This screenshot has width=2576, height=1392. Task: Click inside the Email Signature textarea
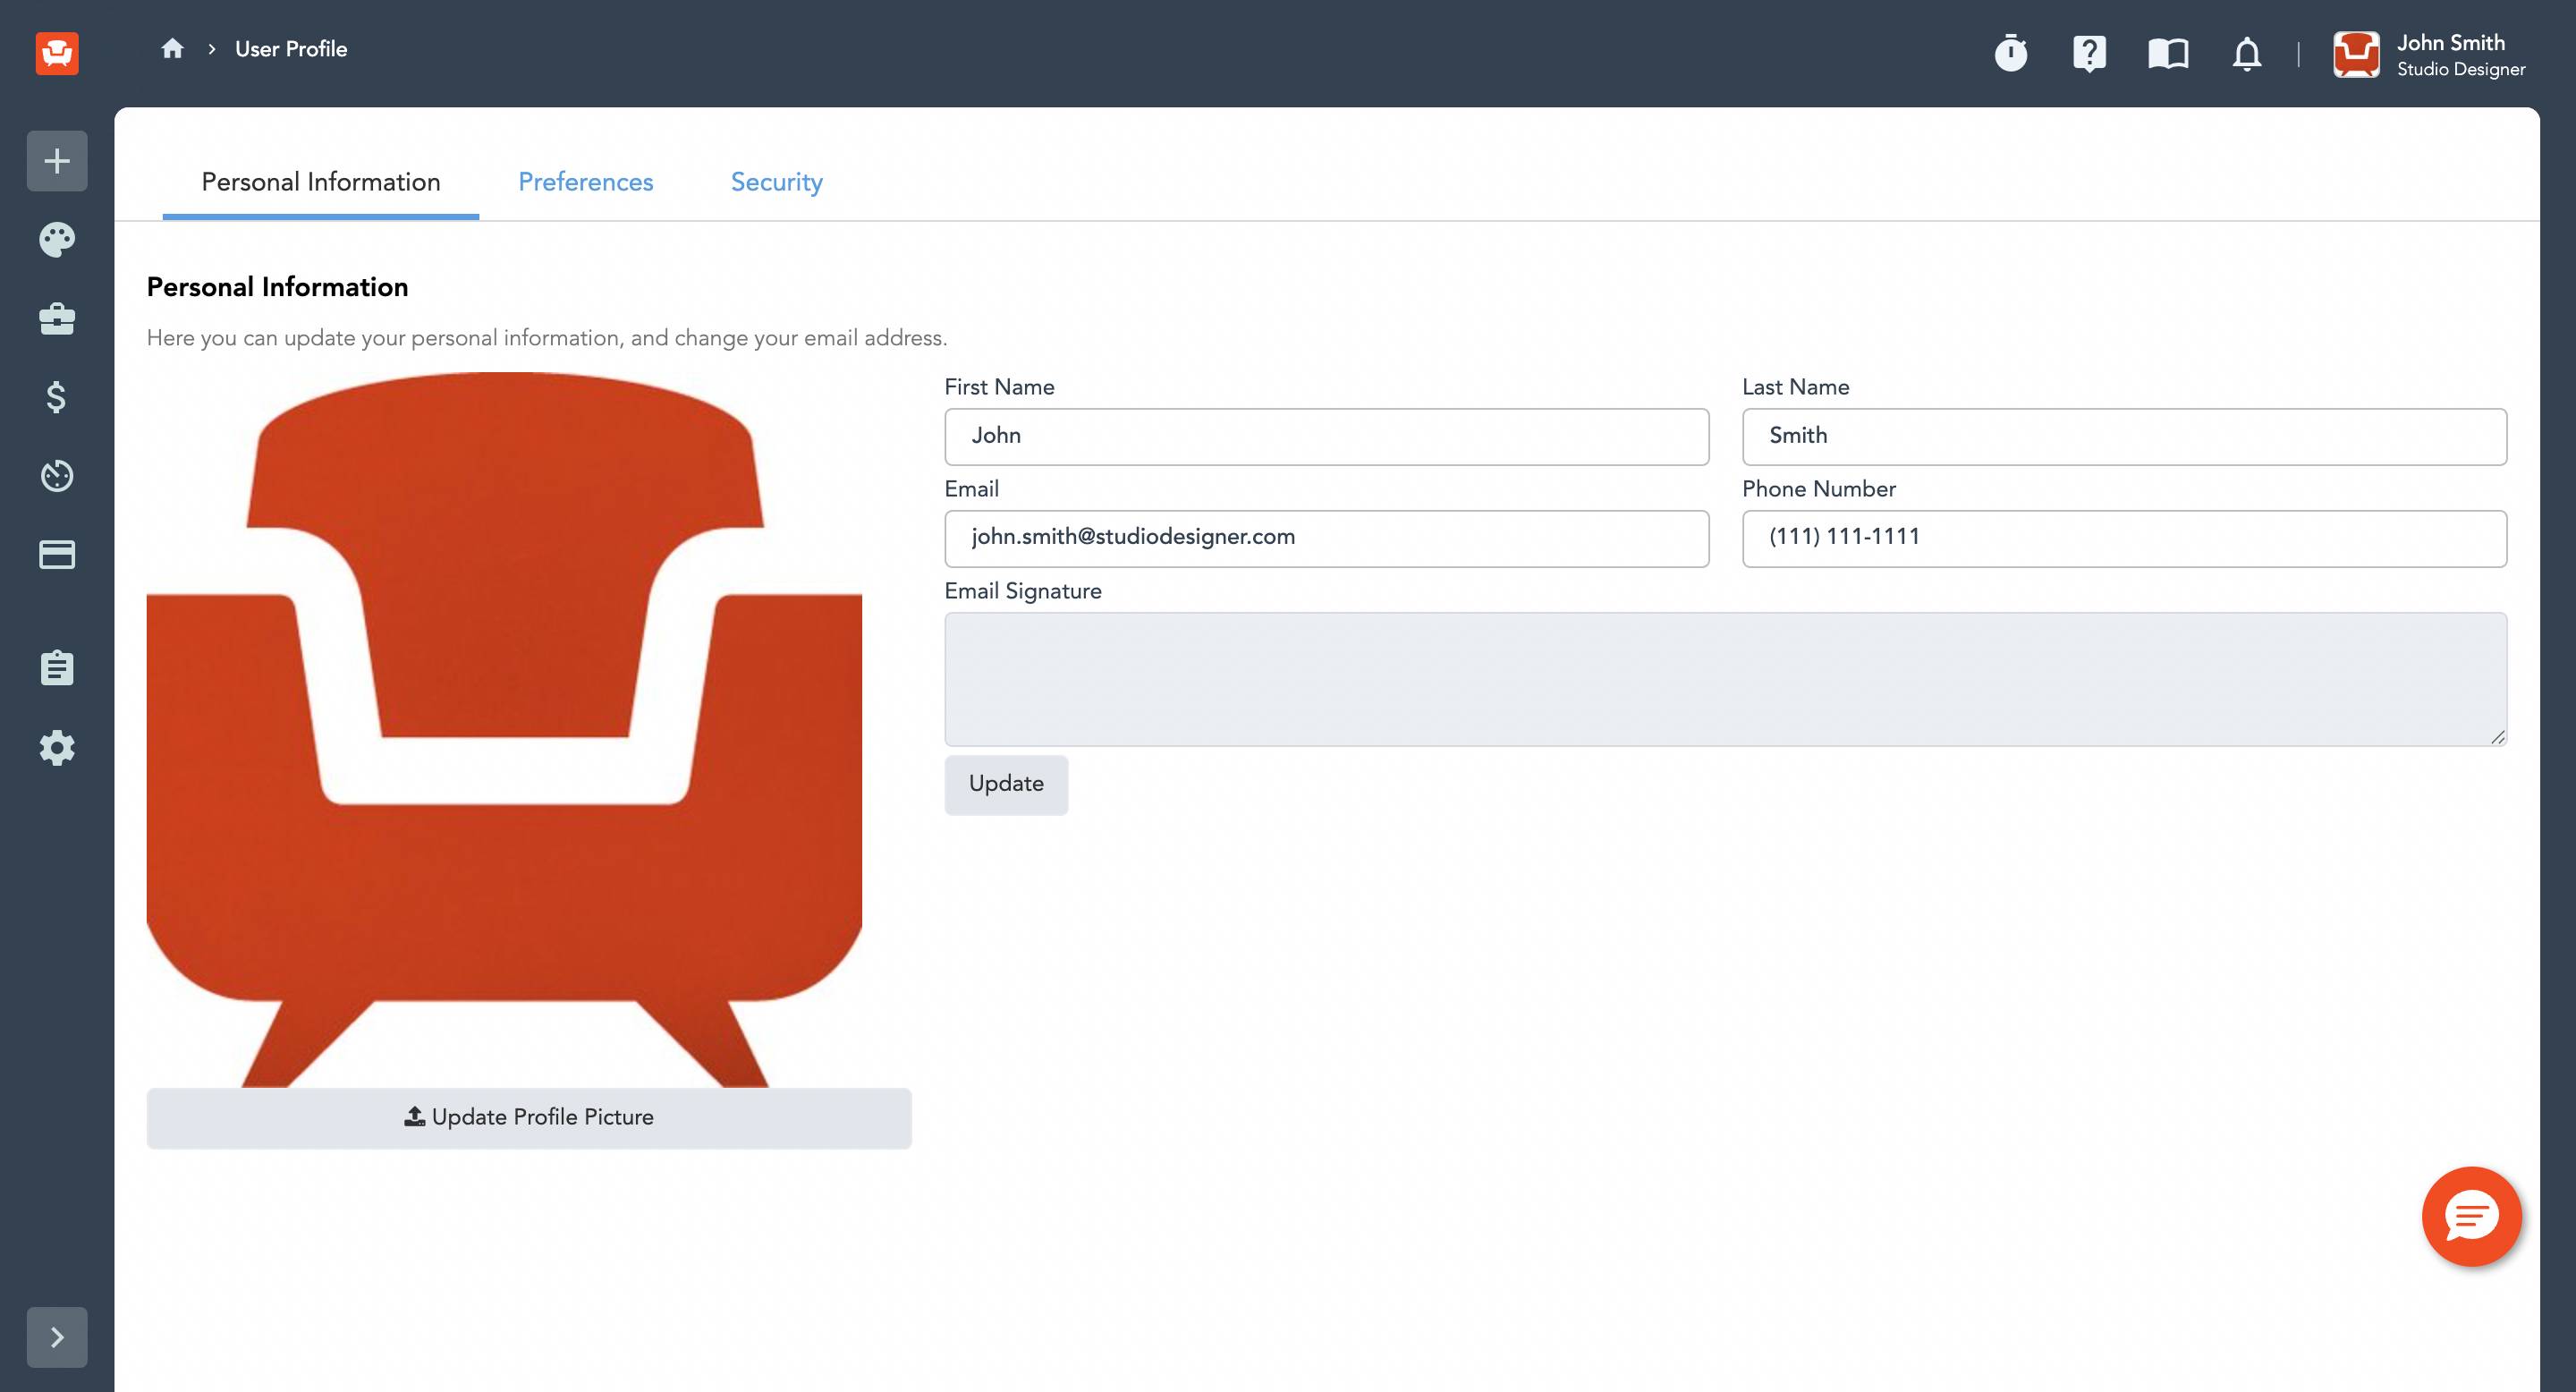click(1725, 679)
